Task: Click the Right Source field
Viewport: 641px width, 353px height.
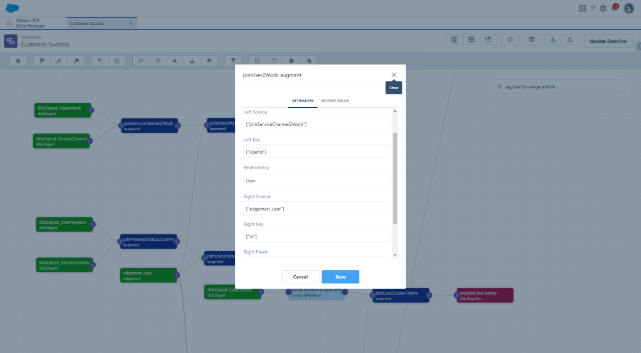Action: (x=317, y=208)
